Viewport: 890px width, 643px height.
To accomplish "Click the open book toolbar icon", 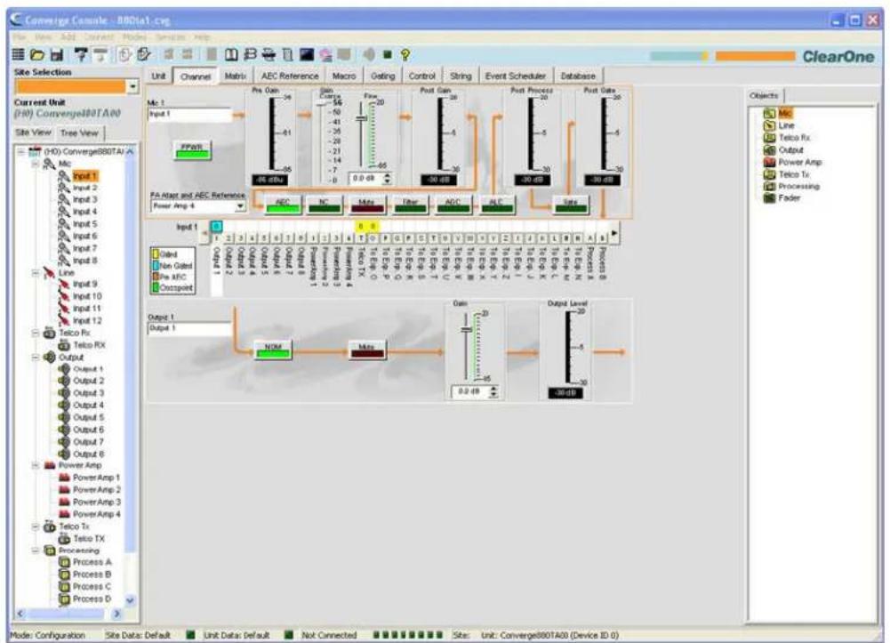I will coord(231,54).
